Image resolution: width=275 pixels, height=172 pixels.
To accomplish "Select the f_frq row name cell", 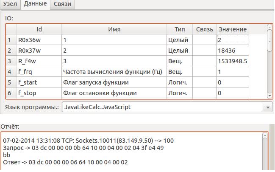I will coord(114,72).
